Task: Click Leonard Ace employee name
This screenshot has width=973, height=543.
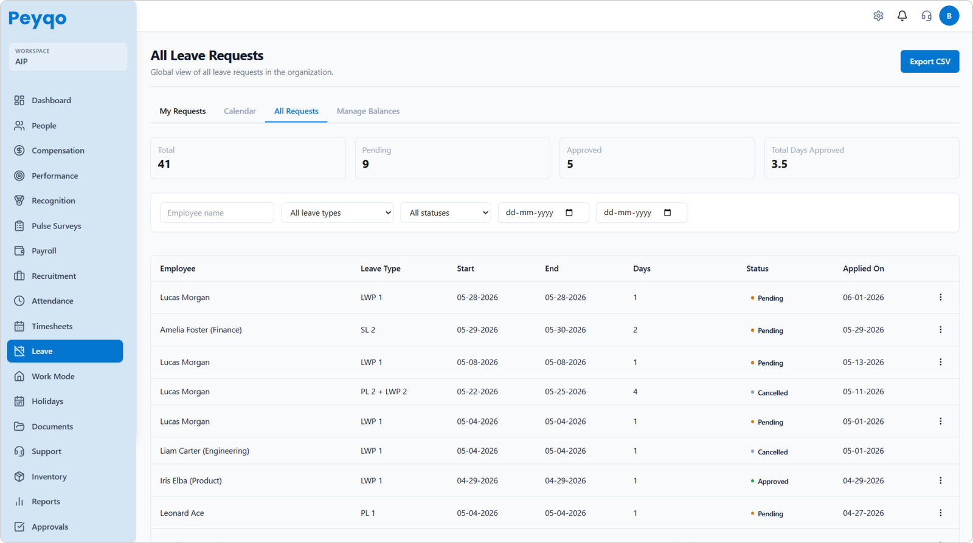Action: tap(182, 513)
